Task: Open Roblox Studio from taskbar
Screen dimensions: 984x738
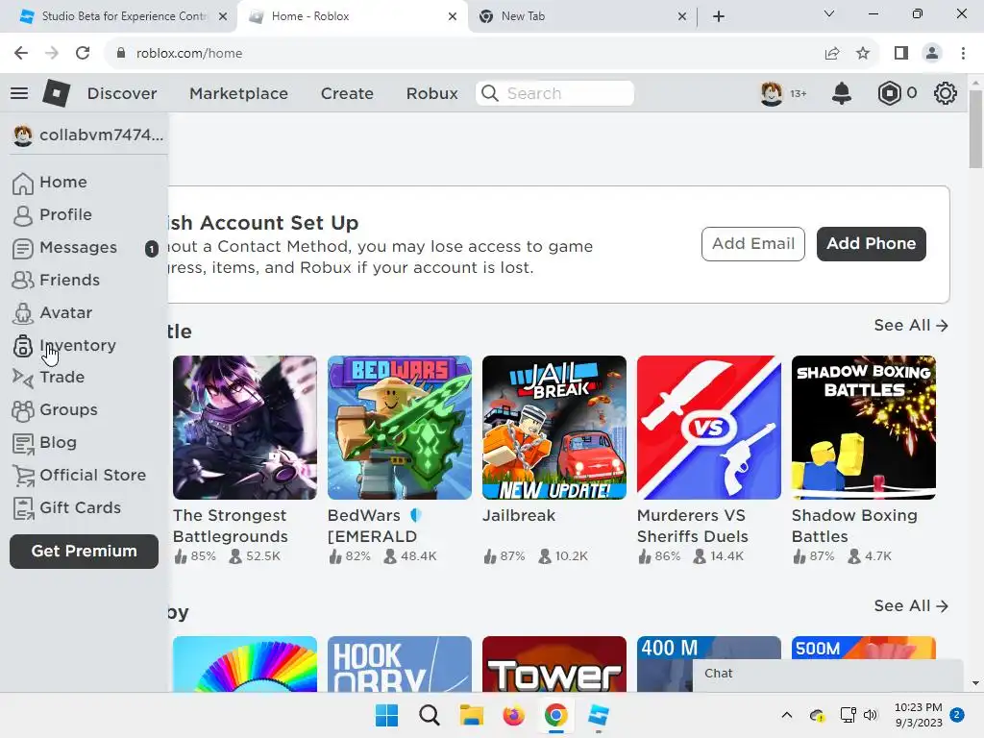Action: tap(598, 715)
